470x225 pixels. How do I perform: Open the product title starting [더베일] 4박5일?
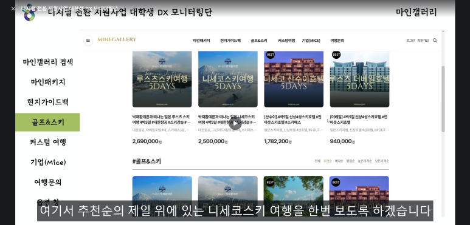pyautogui.click(x=359, y=119)
